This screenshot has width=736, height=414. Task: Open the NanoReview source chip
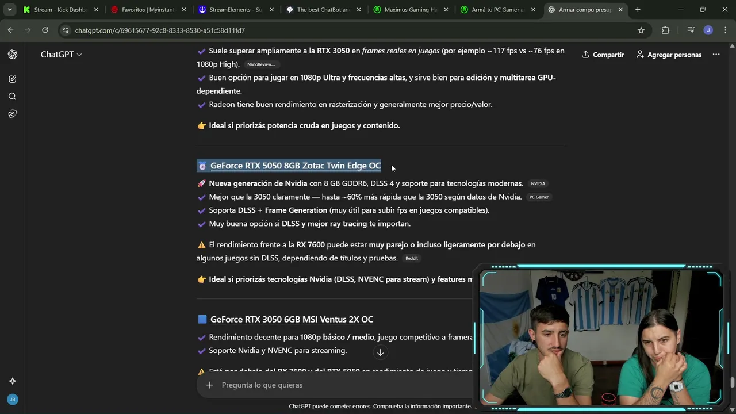pos(261,64)
